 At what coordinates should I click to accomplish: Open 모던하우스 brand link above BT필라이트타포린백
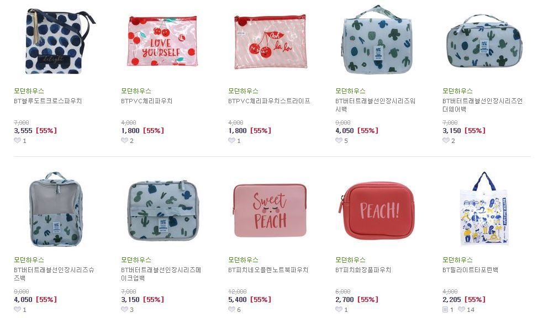pos(457,259)
